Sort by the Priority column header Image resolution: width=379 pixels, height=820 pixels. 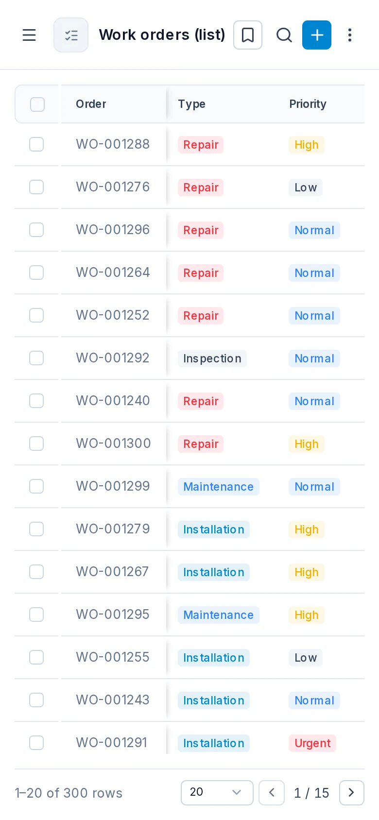pyautogui.click(x=308, y=104)
